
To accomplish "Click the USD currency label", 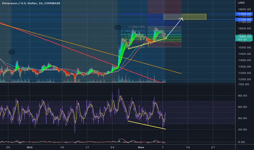I will 241,3.
